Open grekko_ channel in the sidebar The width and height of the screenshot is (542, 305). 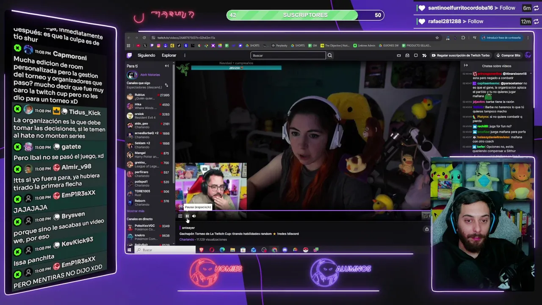pos(148,164)
